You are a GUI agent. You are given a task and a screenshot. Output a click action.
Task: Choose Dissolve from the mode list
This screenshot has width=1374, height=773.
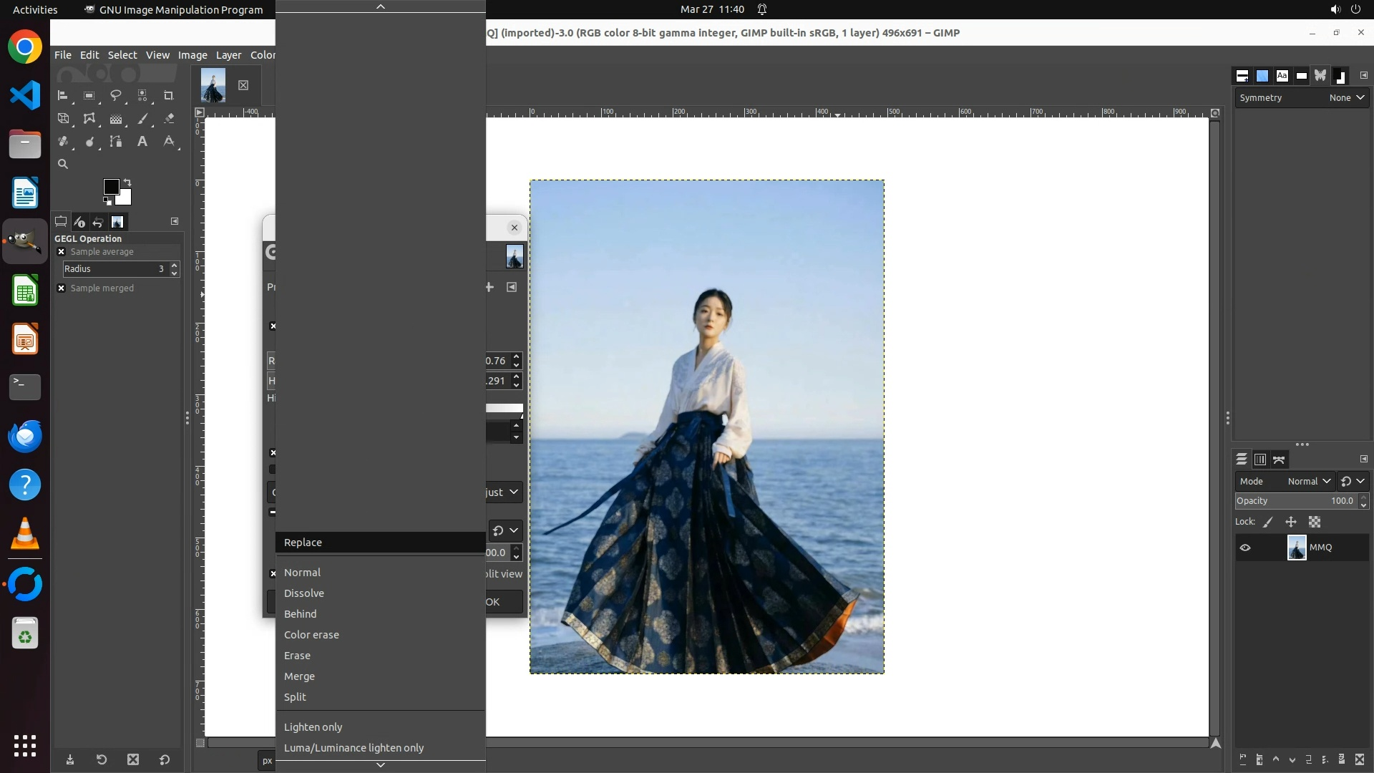click(304, 593)
